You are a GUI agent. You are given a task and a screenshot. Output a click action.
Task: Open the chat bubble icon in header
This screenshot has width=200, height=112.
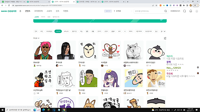pyautogui.click(x=184, y=11)
